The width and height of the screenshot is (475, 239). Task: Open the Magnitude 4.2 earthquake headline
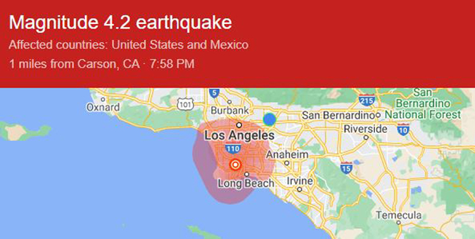[x=120, y=23]
